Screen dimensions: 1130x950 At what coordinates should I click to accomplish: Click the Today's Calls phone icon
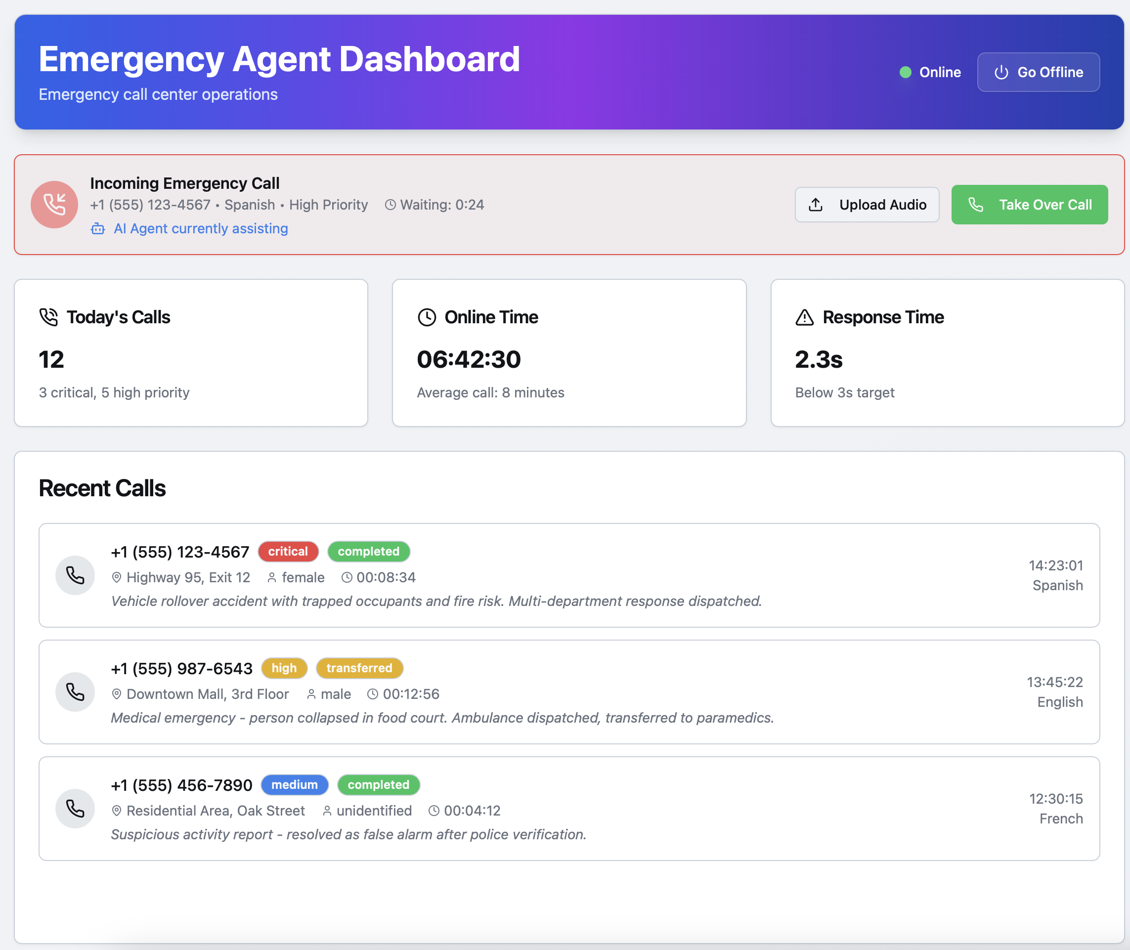click(x=48, y=317)
